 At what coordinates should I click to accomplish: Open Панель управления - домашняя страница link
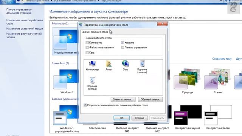tap(19, 11)
